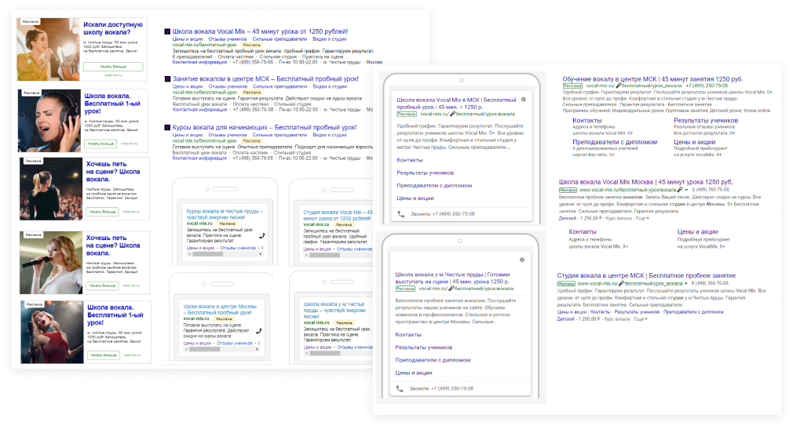
Task: Click the horizontal scrollbar in 'Студия вокала Vocal Mix' mobile card
Action: [338, 255]
